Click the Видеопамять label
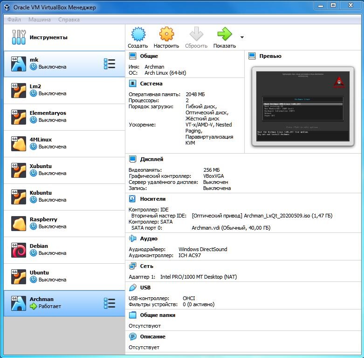The width and height of the screenshot is (364, 358). pyautogui.click(x=145, y=170)
